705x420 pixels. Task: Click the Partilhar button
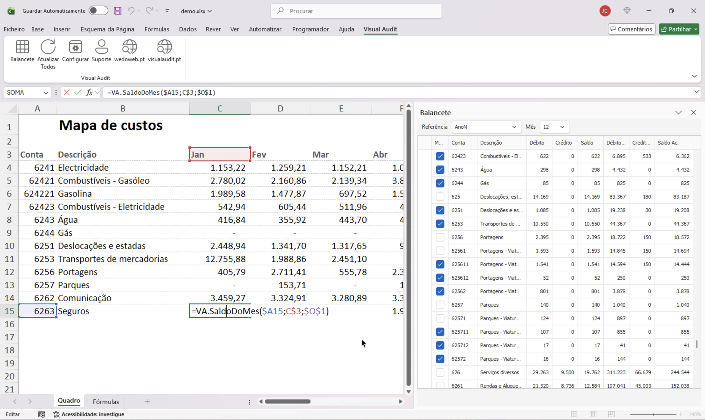pyautogui.click(x=679, y=29)
